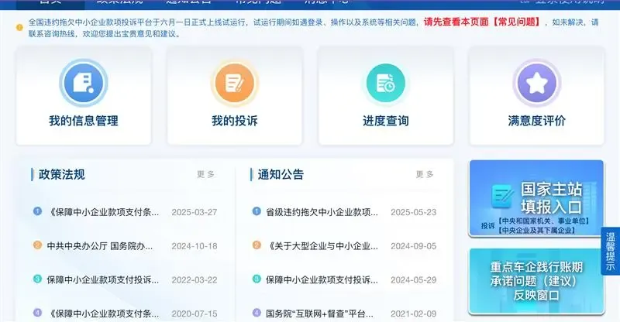Open the 温馨提示 side tab
This screenshot has width=620, height=322.
click(x=611, y=251)
